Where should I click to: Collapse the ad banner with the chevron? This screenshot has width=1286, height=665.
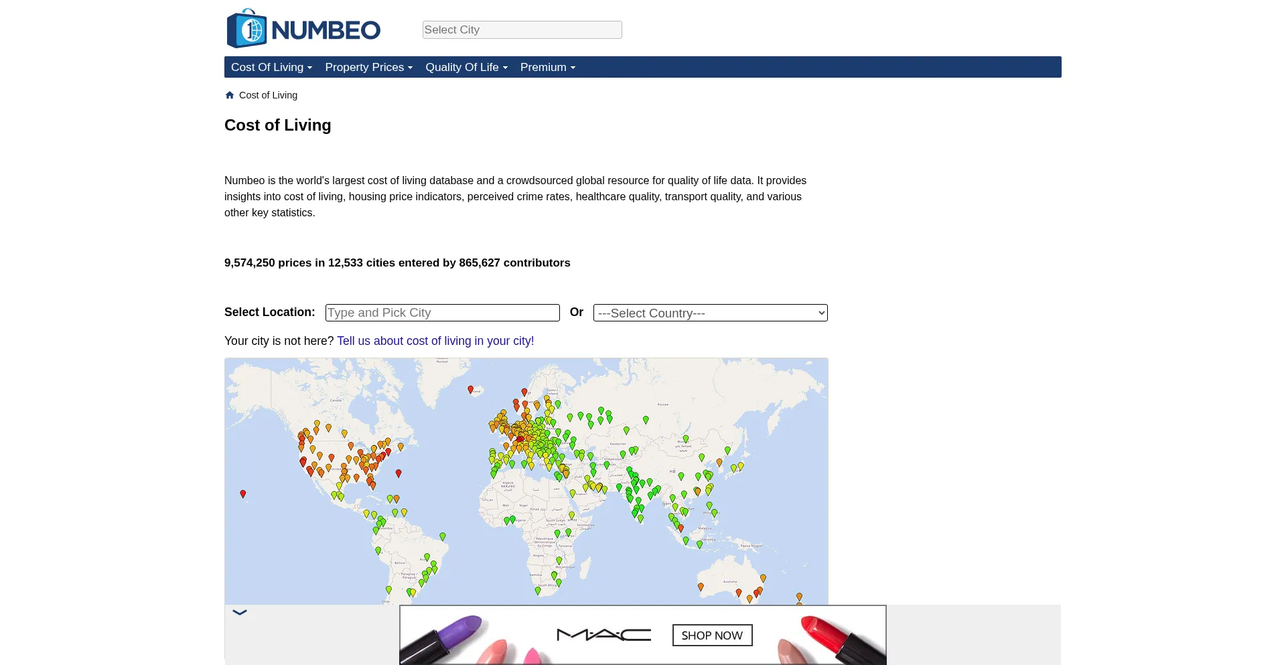tap(240, 612)
